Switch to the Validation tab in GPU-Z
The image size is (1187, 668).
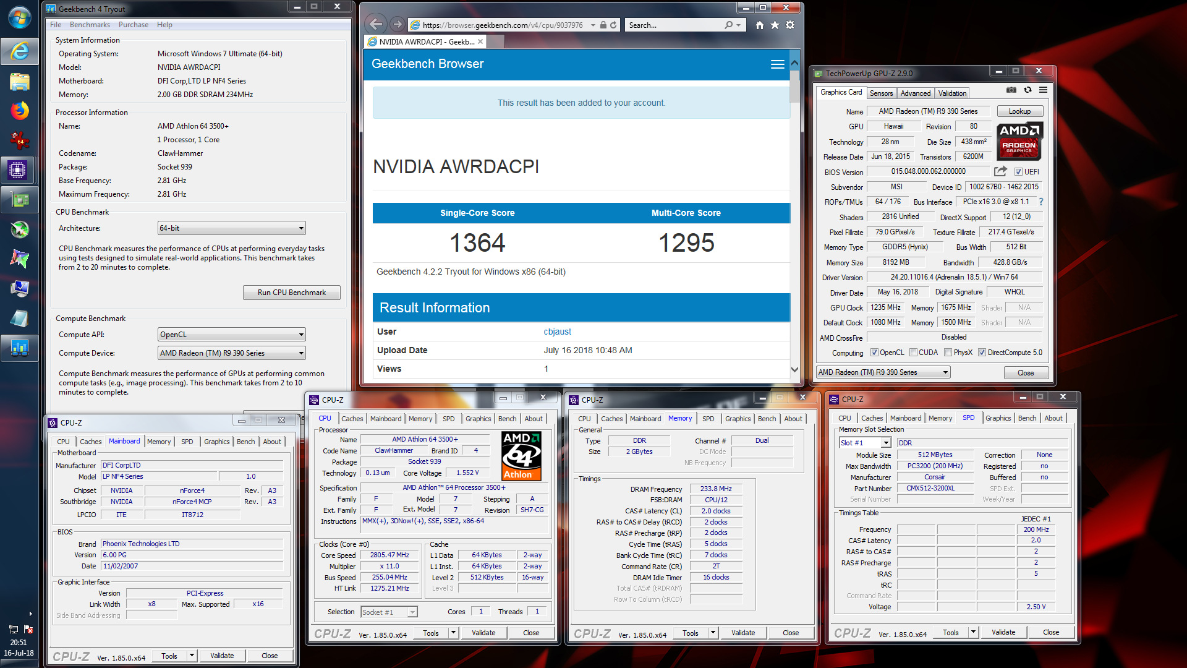click(952, 93)
